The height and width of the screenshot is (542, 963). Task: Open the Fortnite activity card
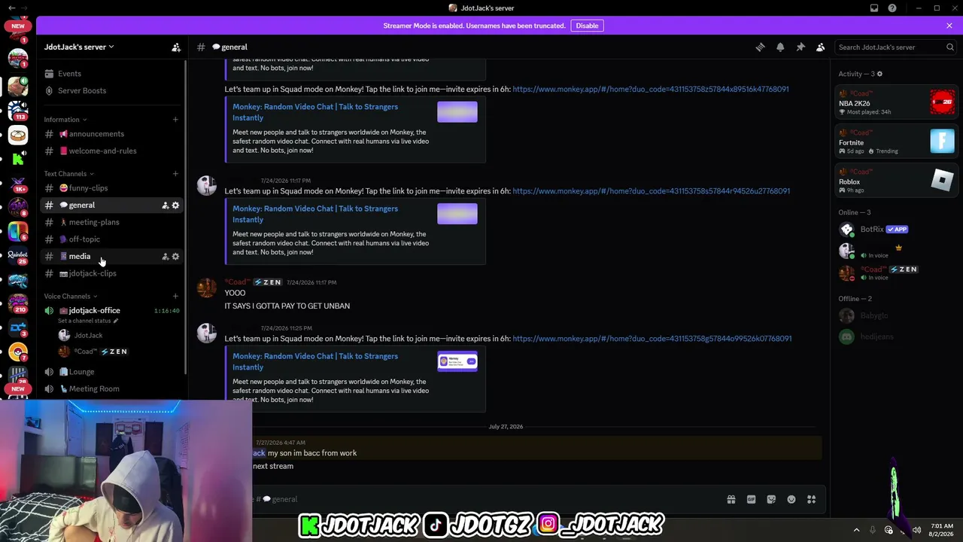[x=897, y=142]
